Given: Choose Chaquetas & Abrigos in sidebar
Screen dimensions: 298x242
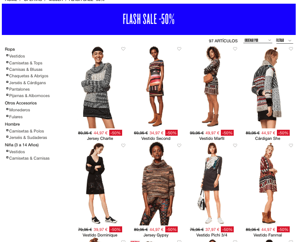Looking at the screenshot, I should pyautogui.click(x=28, y=76).
